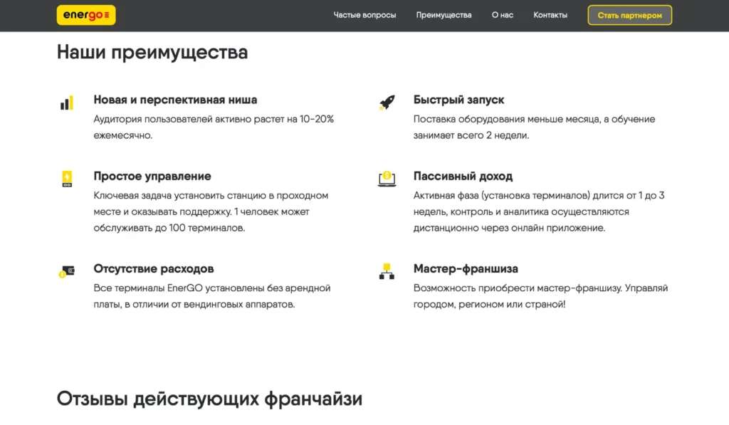Click the bar chart icon for new niche
This screenshot has height=425, width=729.
click(x=66, y=103)
